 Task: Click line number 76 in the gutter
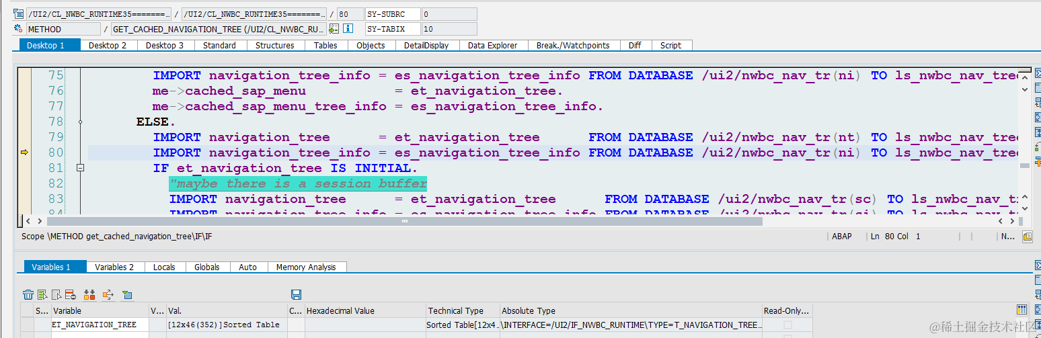coord(56,91)
